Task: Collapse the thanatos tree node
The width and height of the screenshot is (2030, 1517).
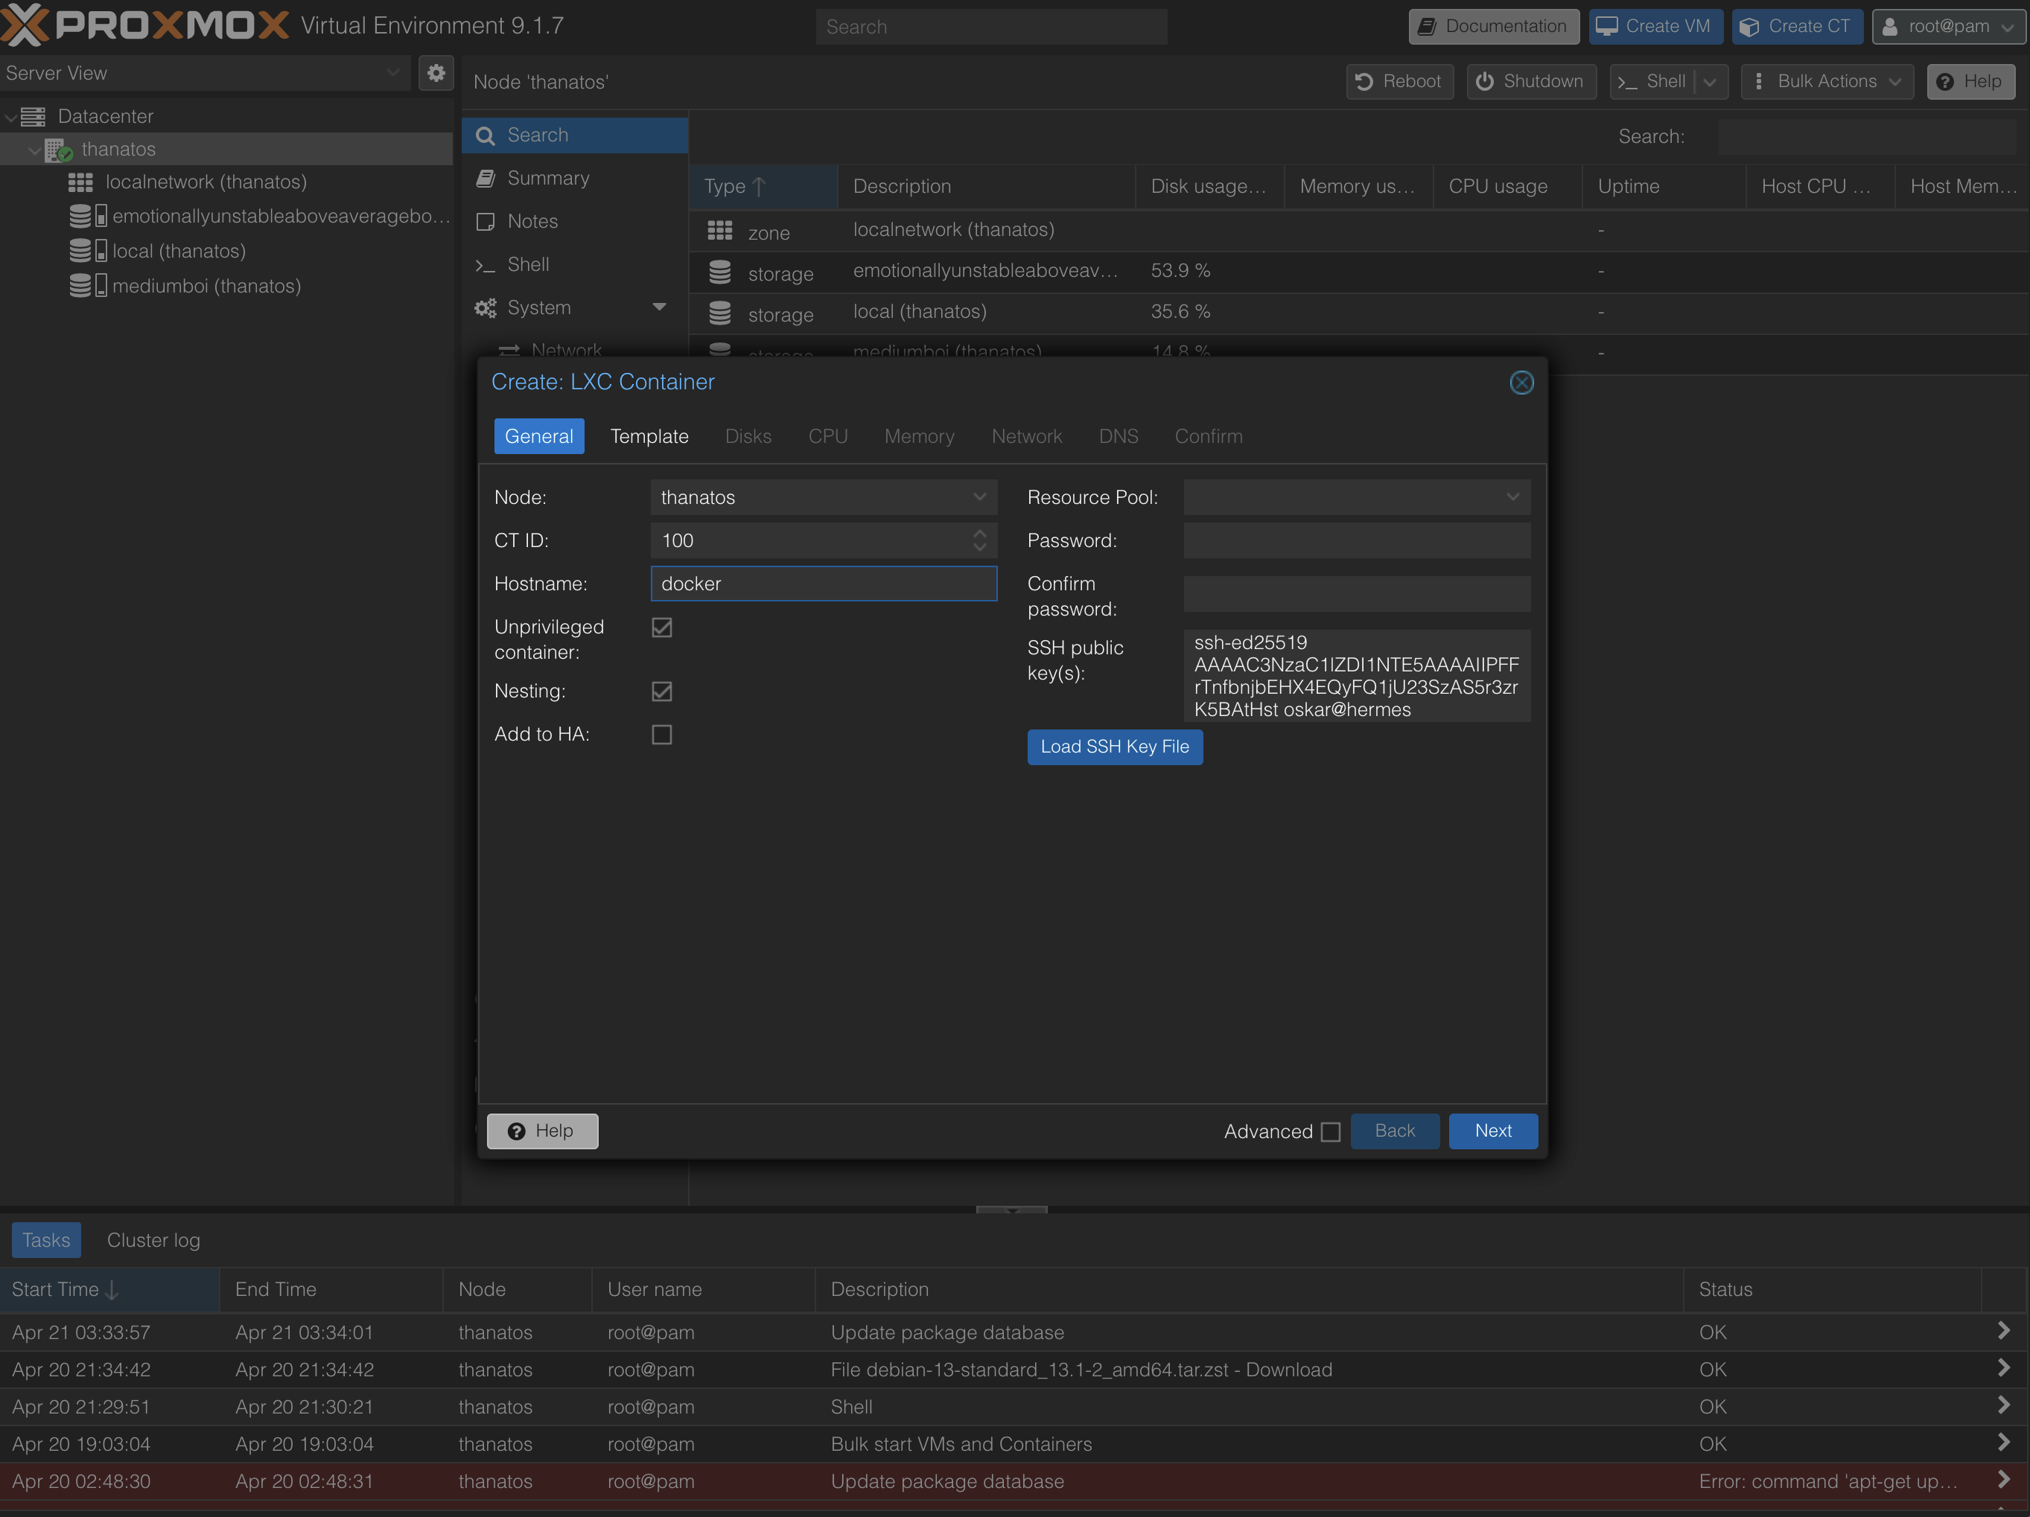Action: pyautogui.click(x=34, y=150)
